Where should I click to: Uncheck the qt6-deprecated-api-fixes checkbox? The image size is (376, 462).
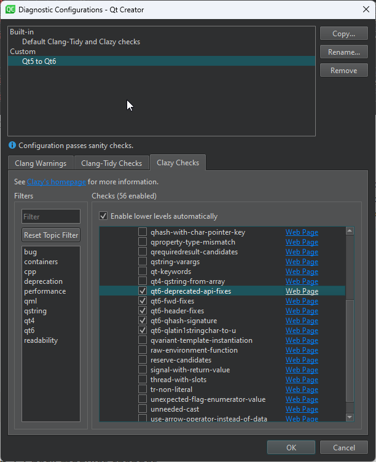pos(143,291)
